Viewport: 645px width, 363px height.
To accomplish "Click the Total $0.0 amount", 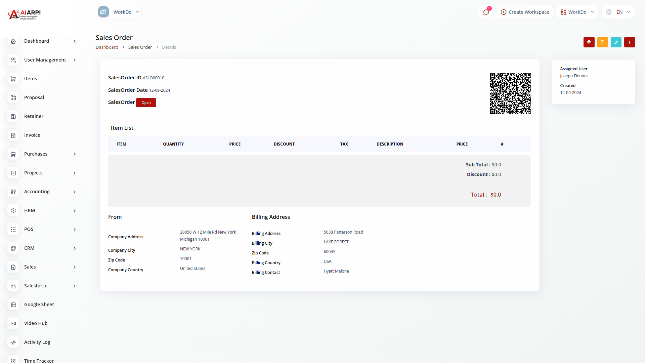I will point(496,195).
